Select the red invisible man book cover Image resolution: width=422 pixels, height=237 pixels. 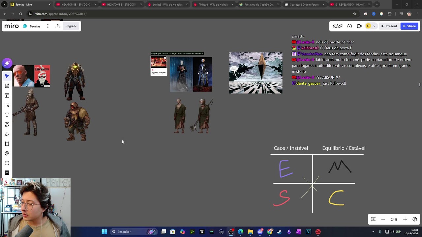(x=42, y=76)
